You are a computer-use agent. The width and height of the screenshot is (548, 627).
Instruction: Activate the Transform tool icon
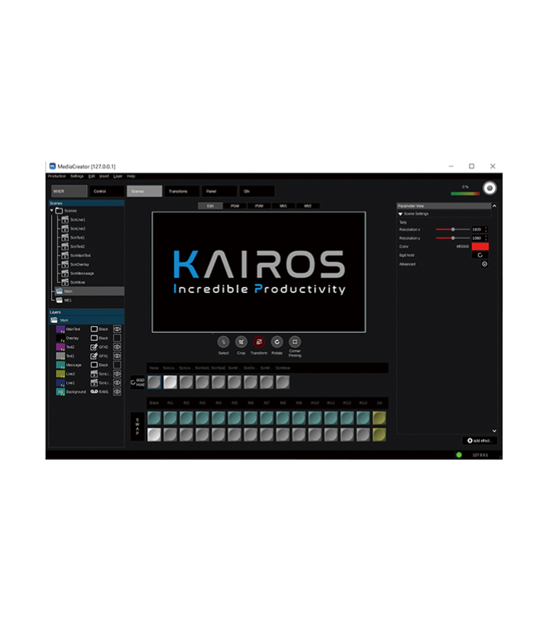(259, 342)
